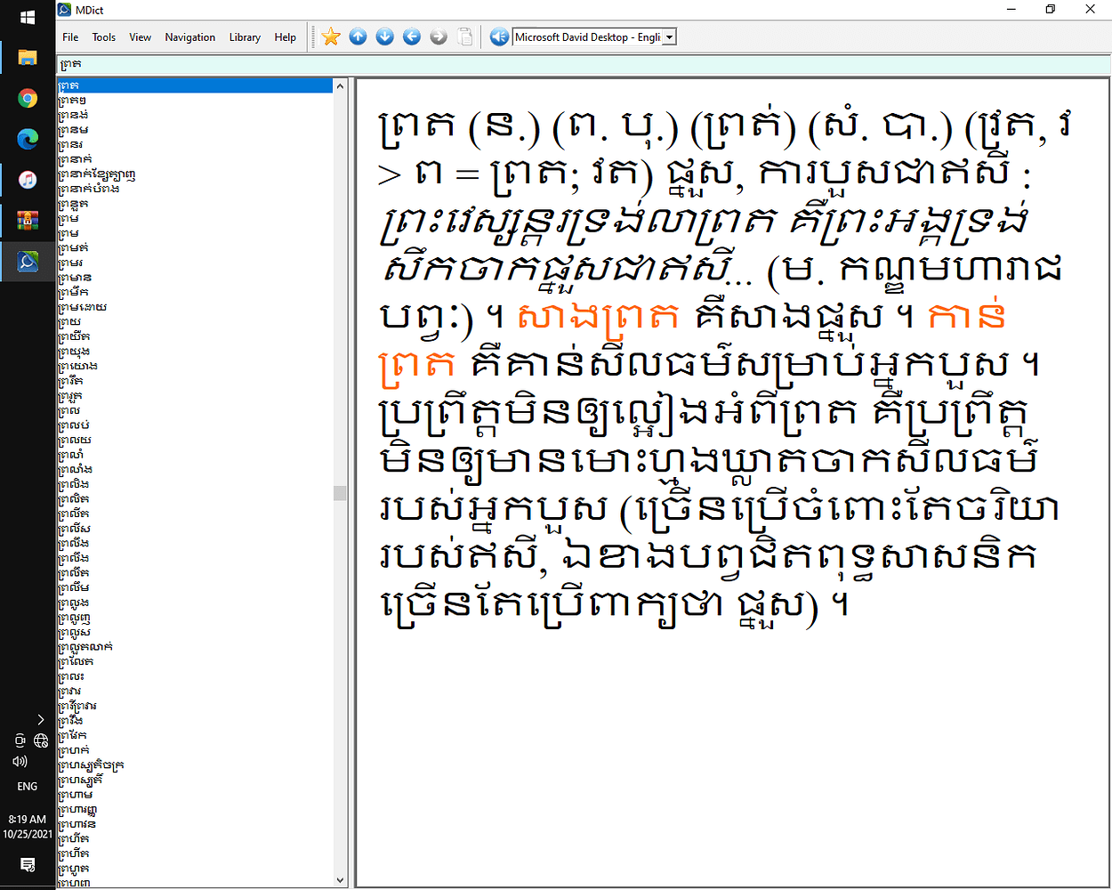This screenshot has width=1112, height=890.
Task: Open the Microsoft David voice dropdown
Action: (x=669, y=36)
